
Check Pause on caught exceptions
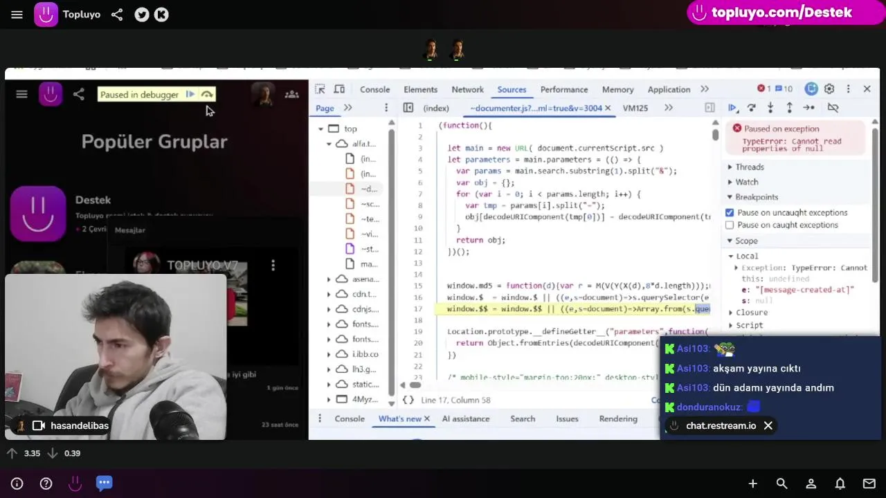point(730,225)
